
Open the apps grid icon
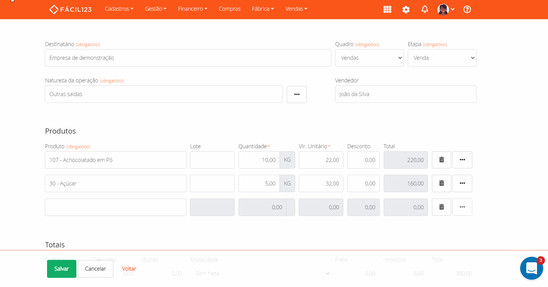[x=387, y=9]
